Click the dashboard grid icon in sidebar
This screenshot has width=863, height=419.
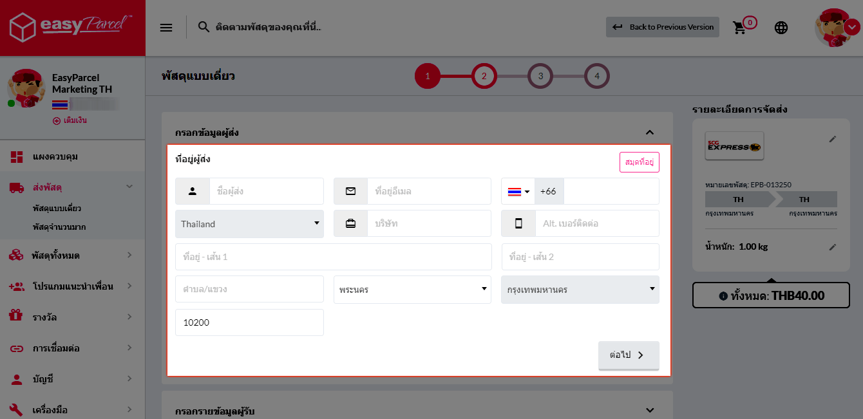click(x=17, y=156)
